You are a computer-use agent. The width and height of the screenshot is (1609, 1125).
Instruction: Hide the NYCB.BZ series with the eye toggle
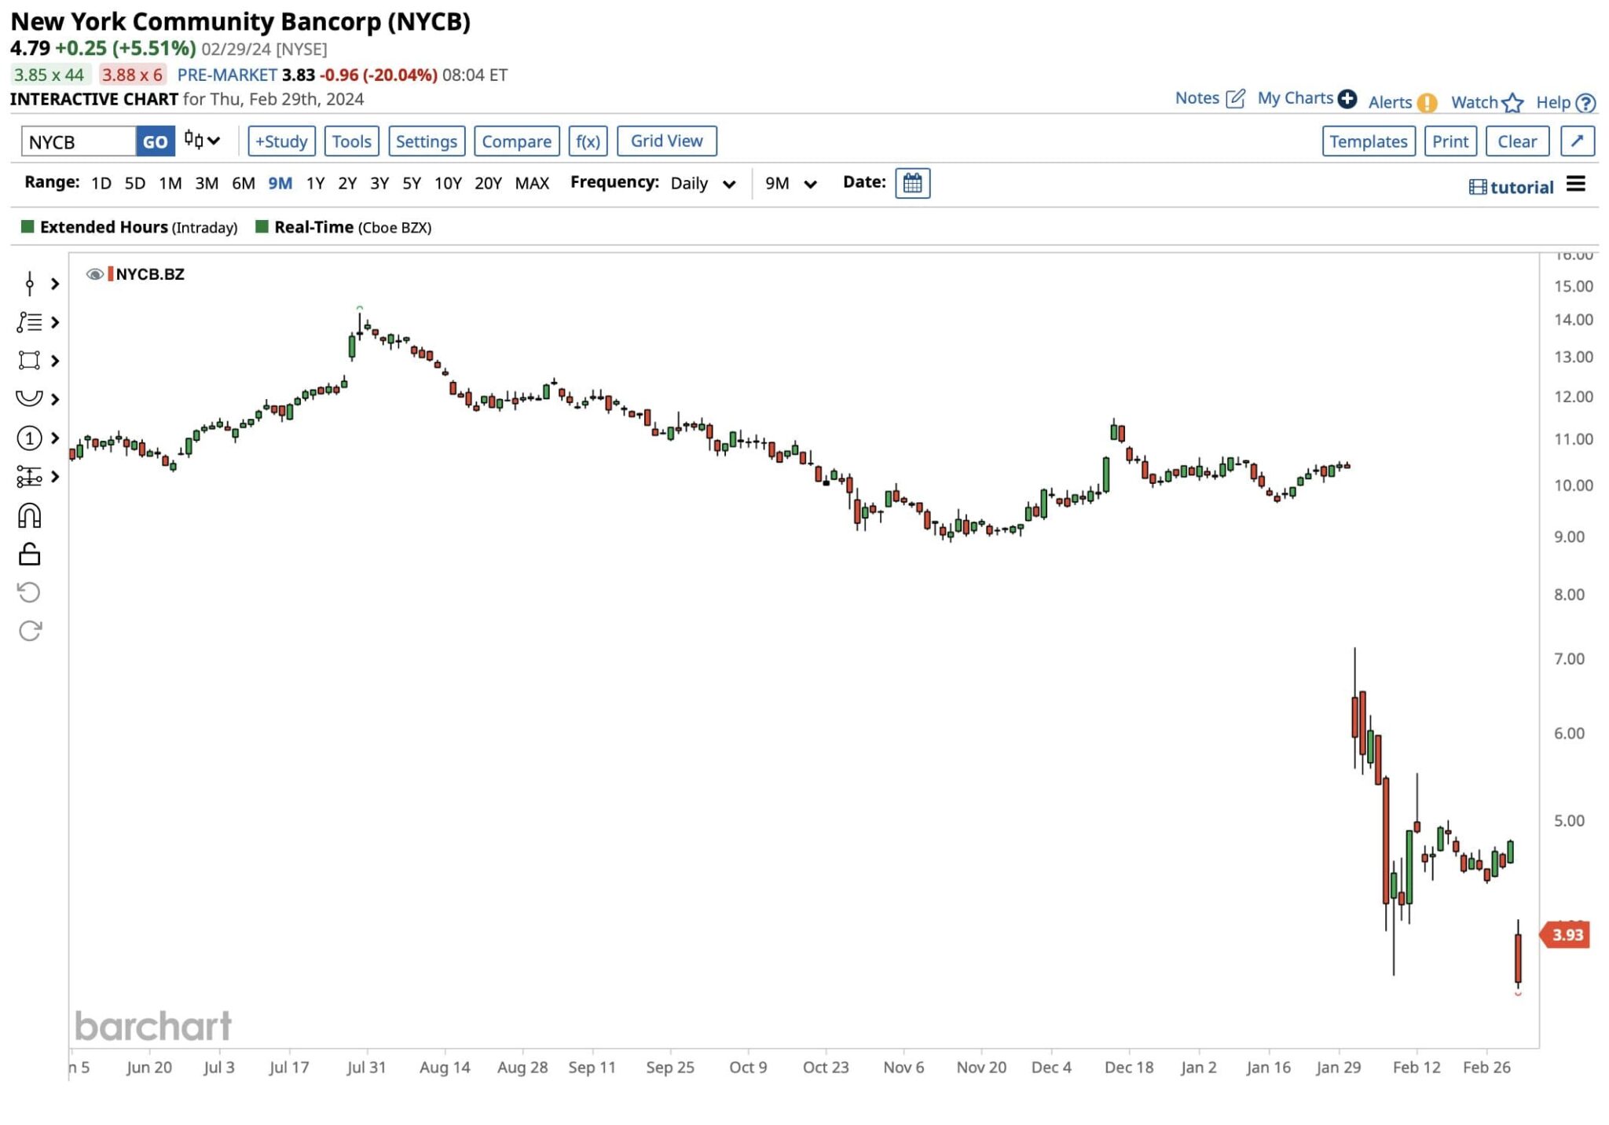(x=96, y=274)
